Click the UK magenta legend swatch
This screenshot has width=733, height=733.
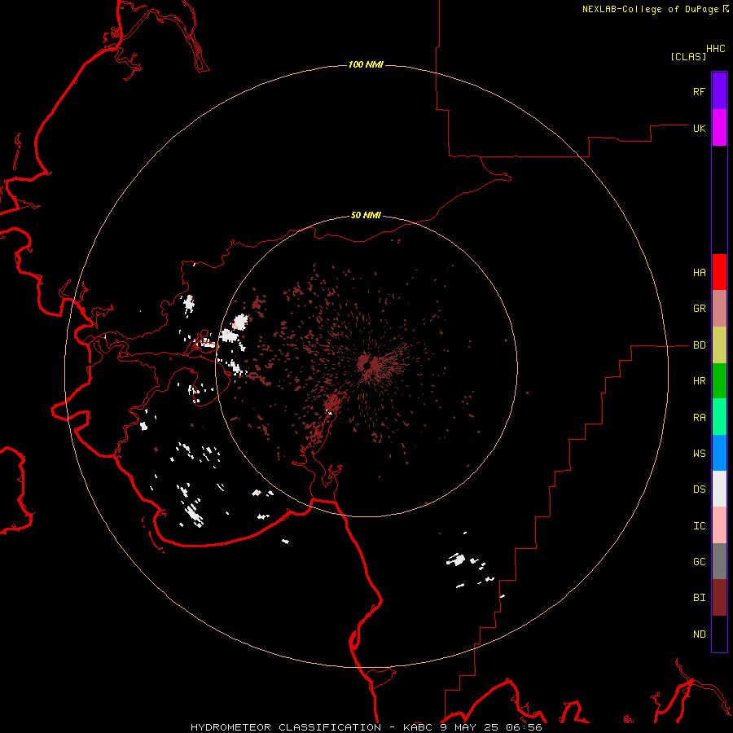tap(719, 128)
